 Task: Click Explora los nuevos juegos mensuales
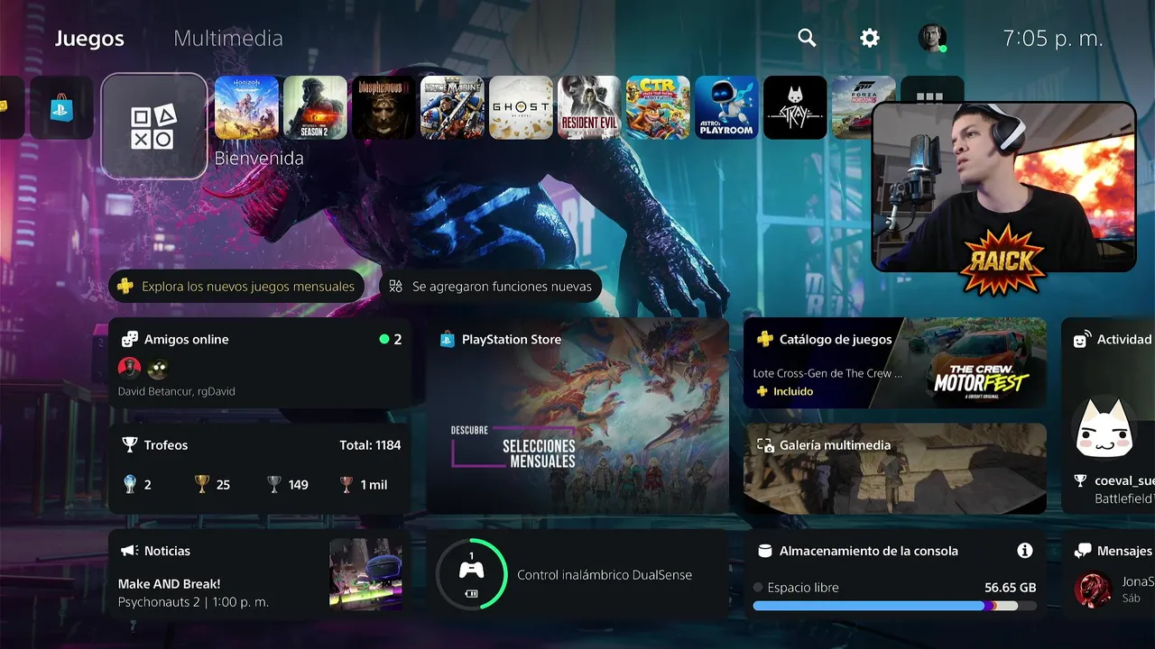coord(236,287)
